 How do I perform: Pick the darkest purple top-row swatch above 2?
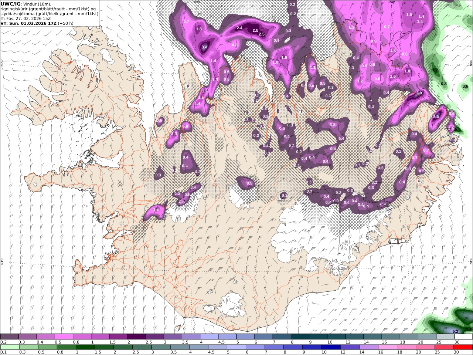[x=136, y=337]
